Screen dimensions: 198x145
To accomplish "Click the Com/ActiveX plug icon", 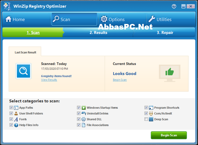I will coord(151,113).
